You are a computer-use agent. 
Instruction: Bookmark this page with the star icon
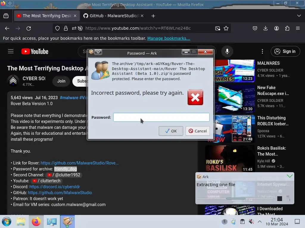click(226, 28)
